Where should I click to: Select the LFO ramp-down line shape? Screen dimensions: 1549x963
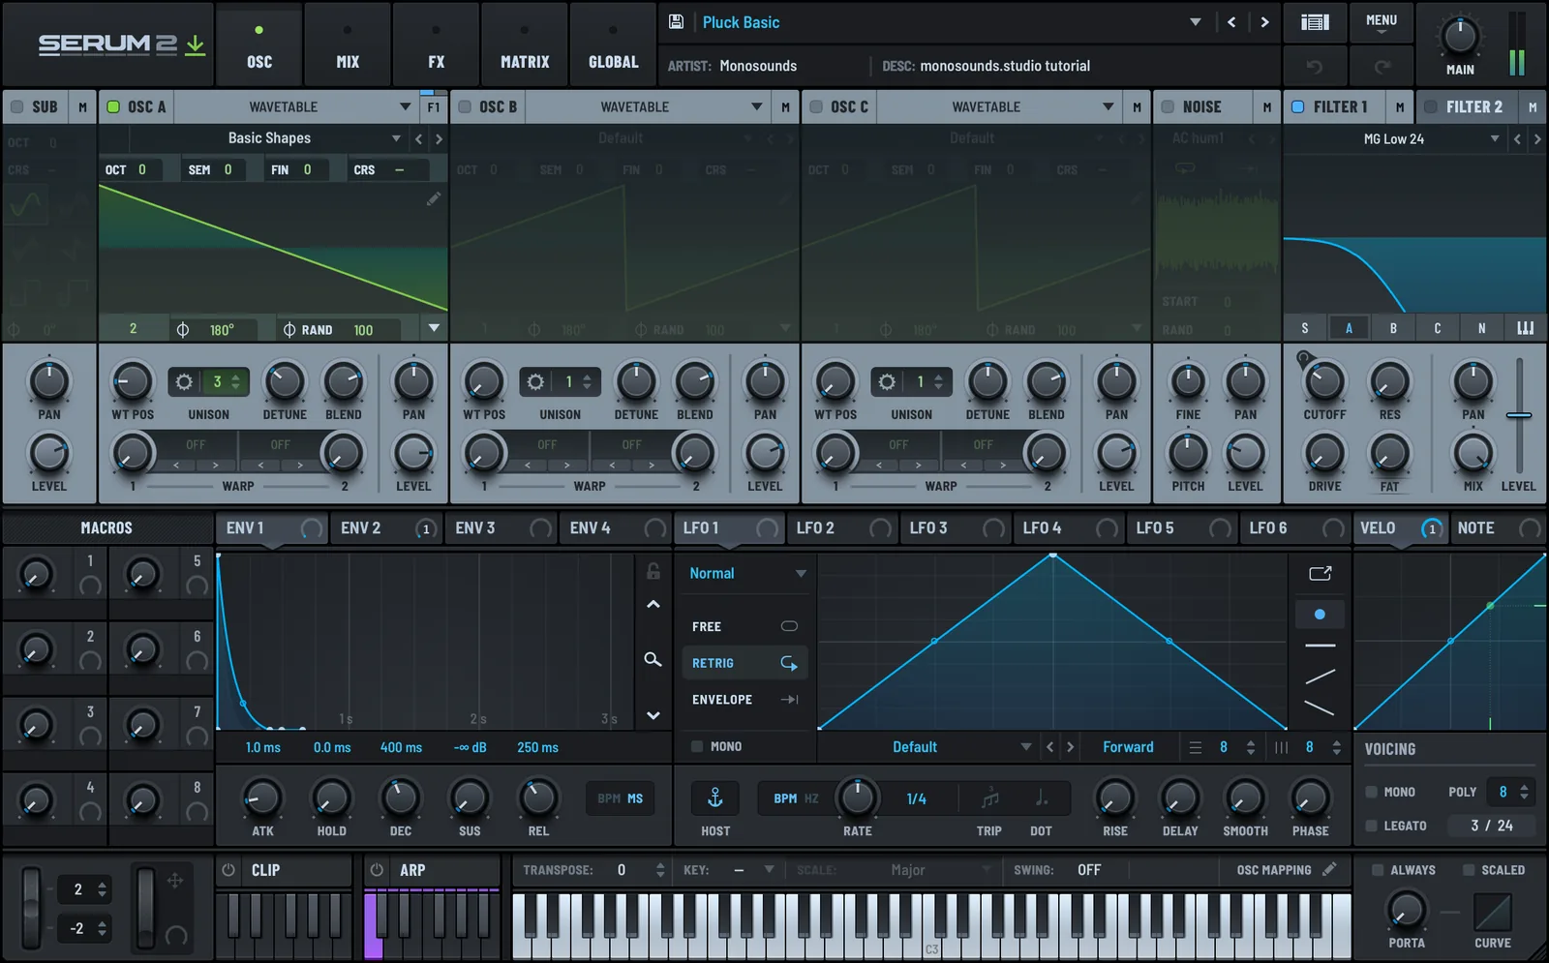click(1320, 708)
